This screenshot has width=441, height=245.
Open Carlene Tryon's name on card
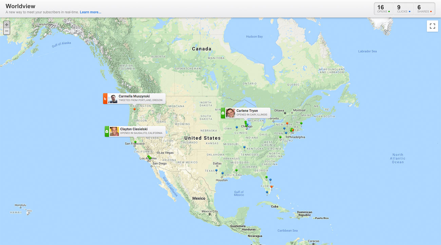tap(247, 111)
